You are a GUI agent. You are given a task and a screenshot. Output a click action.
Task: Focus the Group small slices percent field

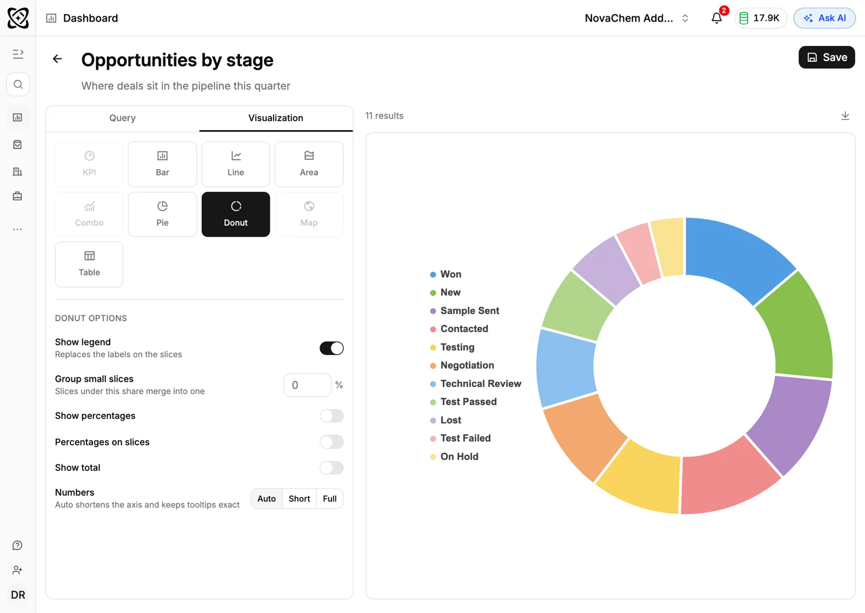tap(307, 385)
